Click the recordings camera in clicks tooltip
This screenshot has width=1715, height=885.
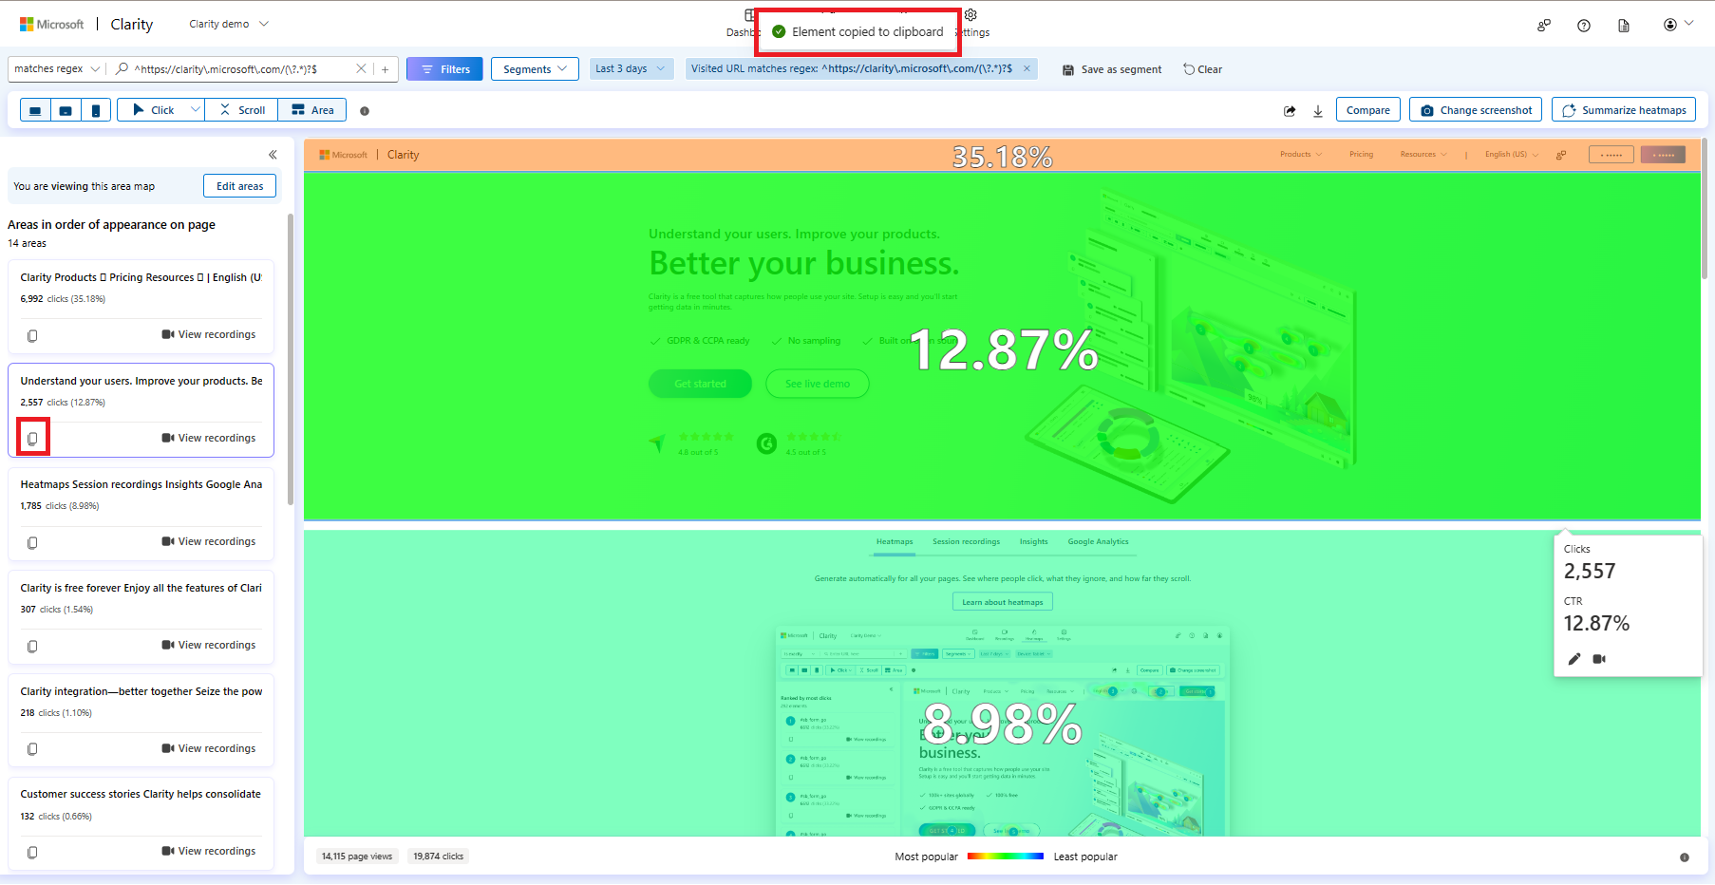point(1599,659)
